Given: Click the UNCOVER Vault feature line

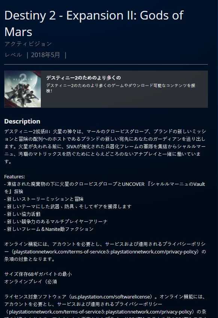Looking at the screenshot, I should tap(105, 188).
